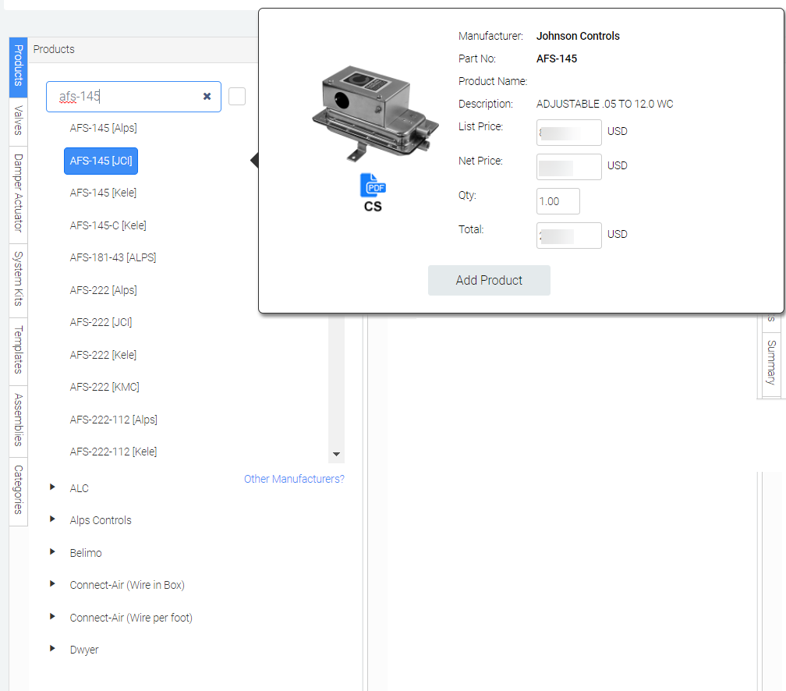786x691 pixels.
Task: Click the List Price input field
Action: pos(569,133)
